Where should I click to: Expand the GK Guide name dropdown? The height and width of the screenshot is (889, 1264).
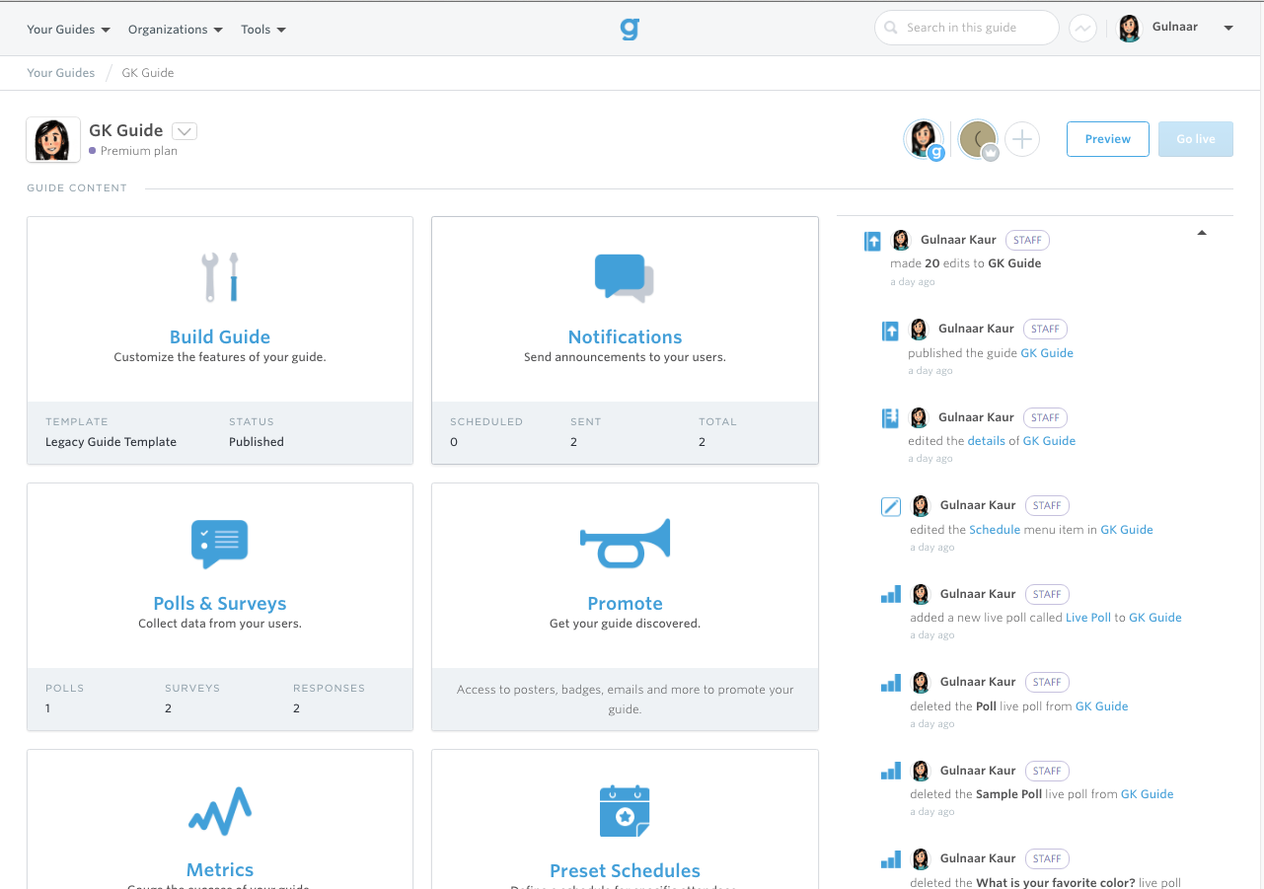click(185, 130)
